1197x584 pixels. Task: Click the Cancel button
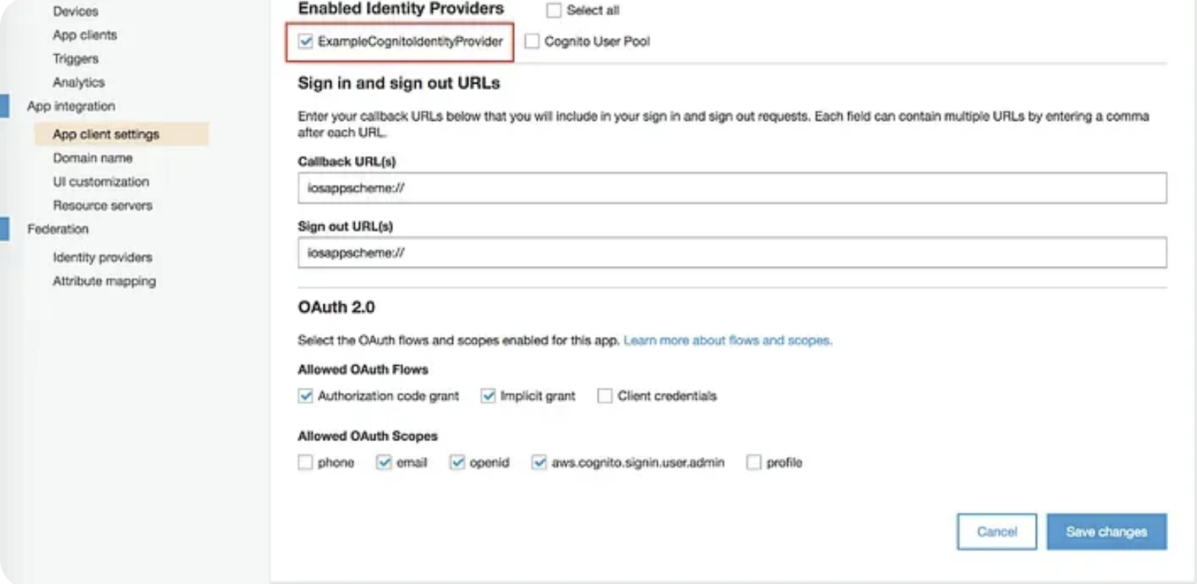coord(996,532)
